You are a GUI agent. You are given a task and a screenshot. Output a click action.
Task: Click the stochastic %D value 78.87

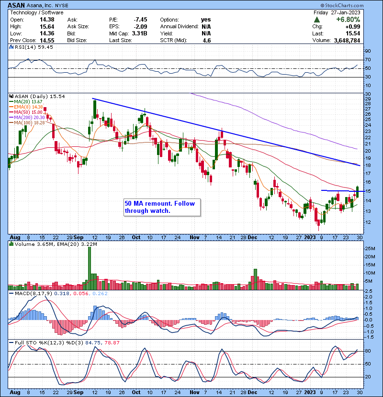click(x=112, y=342)
